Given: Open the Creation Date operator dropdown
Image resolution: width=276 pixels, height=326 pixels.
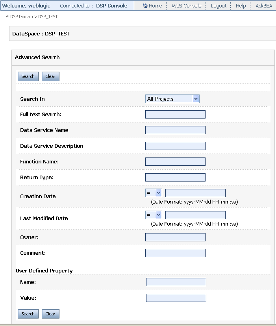Looking at the screenshot, I should [154, 193].
